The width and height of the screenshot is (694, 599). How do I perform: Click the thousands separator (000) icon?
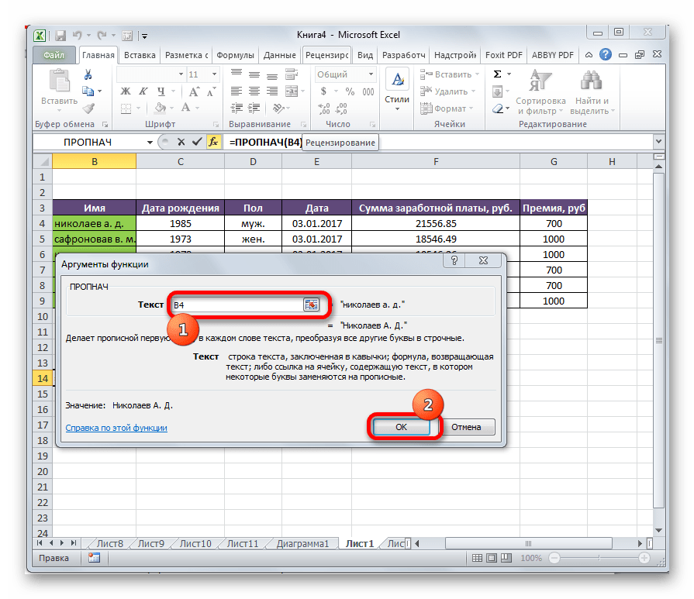(x=368, y=91)
